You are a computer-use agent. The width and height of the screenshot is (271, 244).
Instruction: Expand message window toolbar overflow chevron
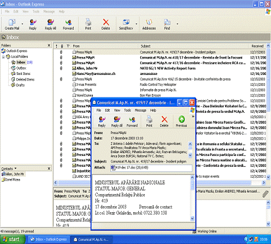tap(193, 117)
